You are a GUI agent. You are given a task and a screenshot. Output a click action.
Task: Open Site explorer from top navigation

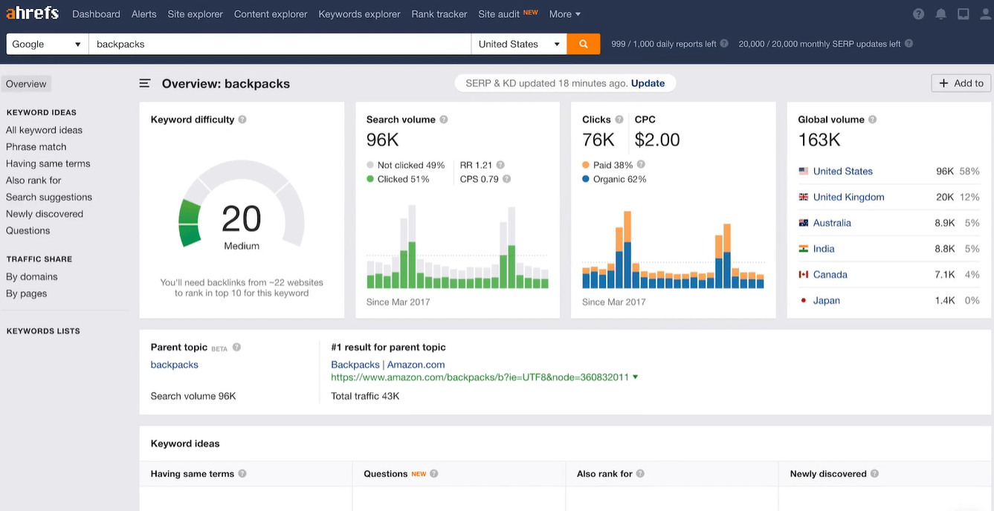[195, 14]
